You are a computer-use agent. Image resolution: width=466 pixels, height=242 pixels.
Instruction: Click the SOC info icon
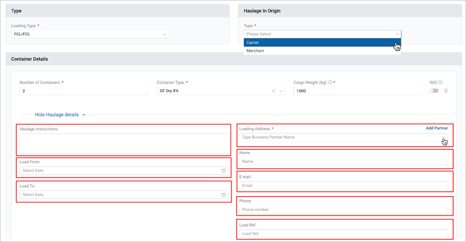(x=440, y=82)
